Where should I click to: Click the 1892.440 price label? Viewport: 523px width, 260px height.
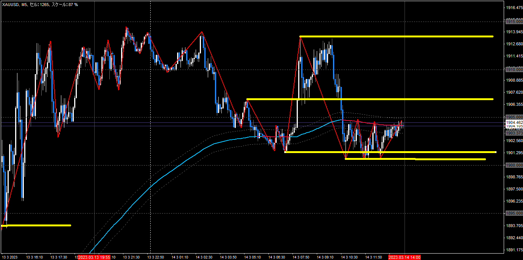514,238
